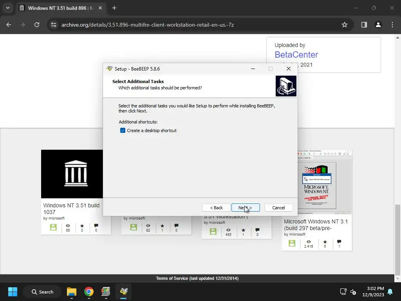401x301 pixels.
Task: Click the BeeBEEP bee icon in dialog title
Action: point(110,69)
